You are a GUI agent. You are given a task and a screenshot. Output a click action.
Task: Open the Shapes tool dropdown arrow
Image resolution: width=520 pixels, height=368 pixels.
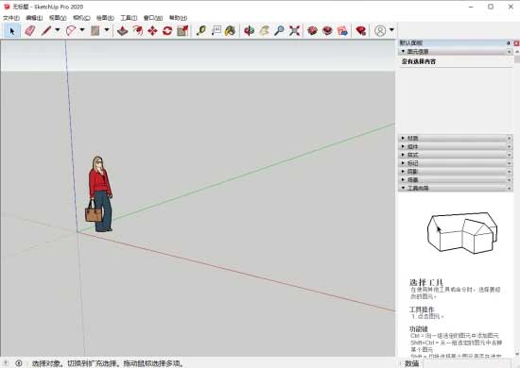107,30
